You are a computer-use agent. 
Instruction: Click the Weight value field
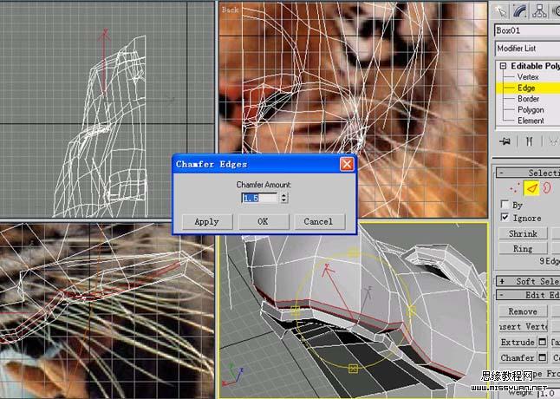[550, 394]
